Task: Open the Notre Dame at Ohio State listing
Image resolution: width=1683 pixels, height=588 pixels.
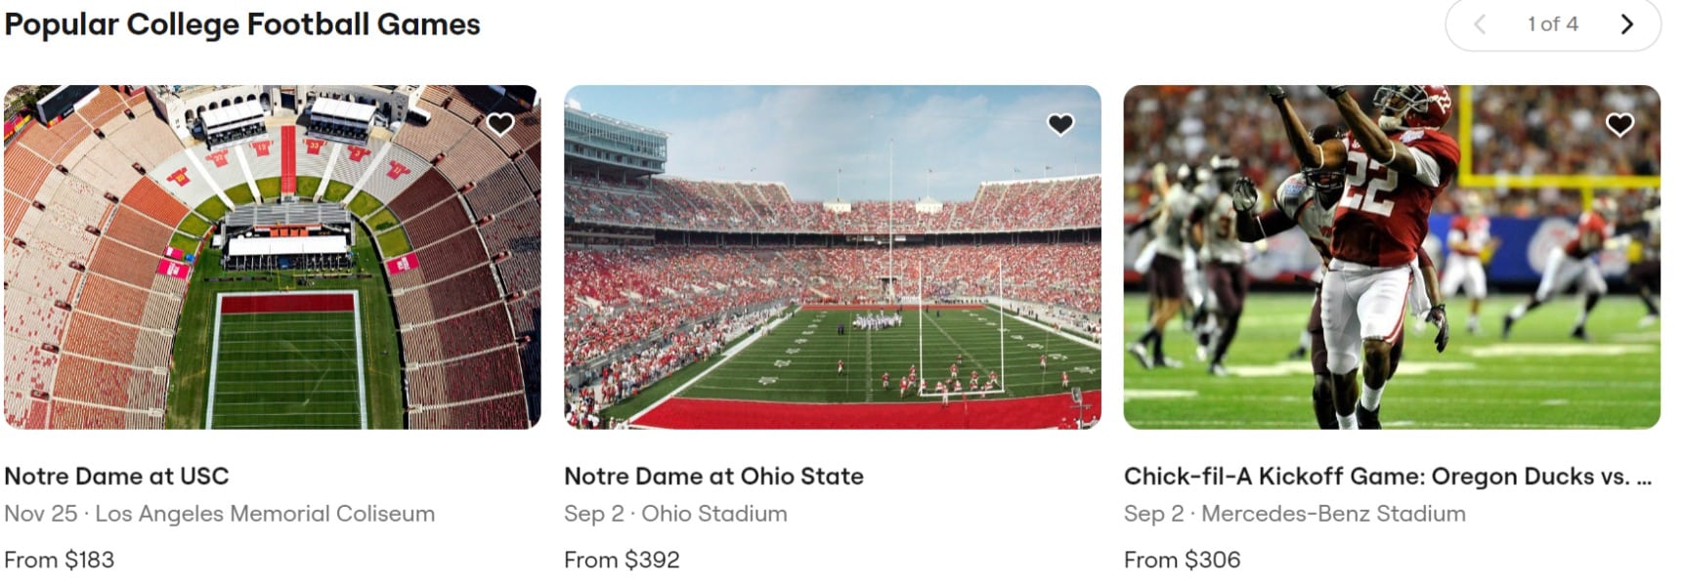Action: click(712, 478)
